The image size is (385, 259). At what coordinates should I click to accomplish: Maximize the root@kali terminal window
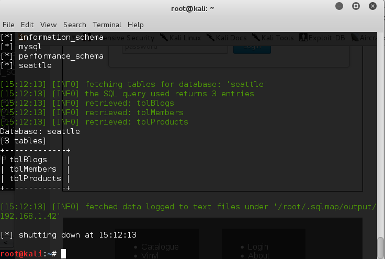point(356,6)
